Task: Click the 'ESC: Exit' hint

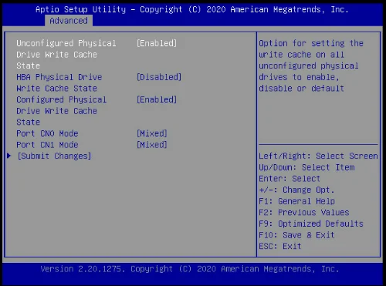Action: tap(280, 247)
